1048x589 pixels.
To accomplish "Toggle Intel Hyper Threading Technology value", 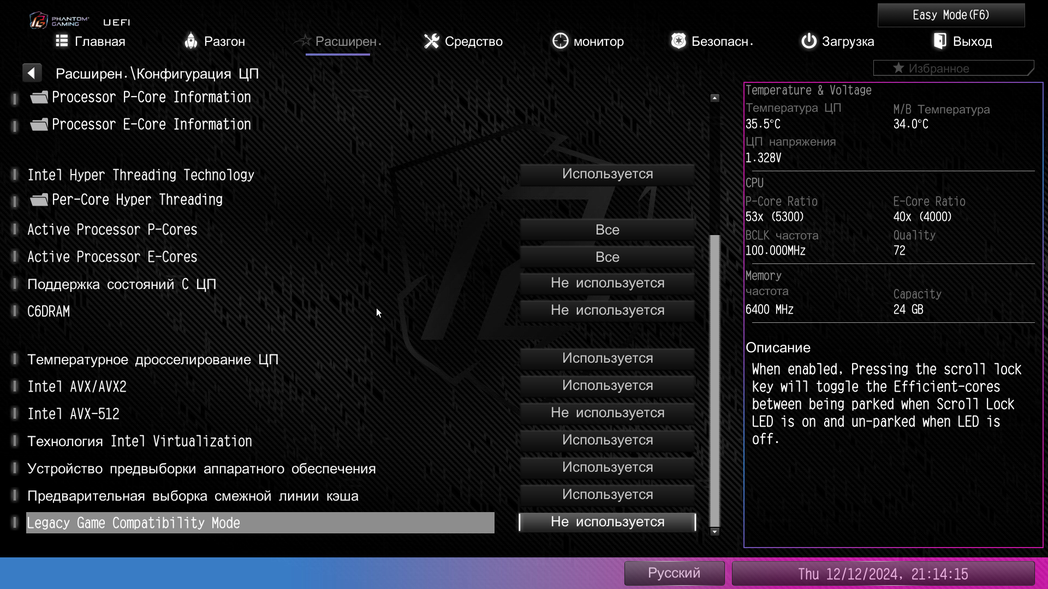I will coord(607,174).
